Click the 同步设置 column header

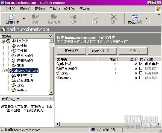pos(150,59)
